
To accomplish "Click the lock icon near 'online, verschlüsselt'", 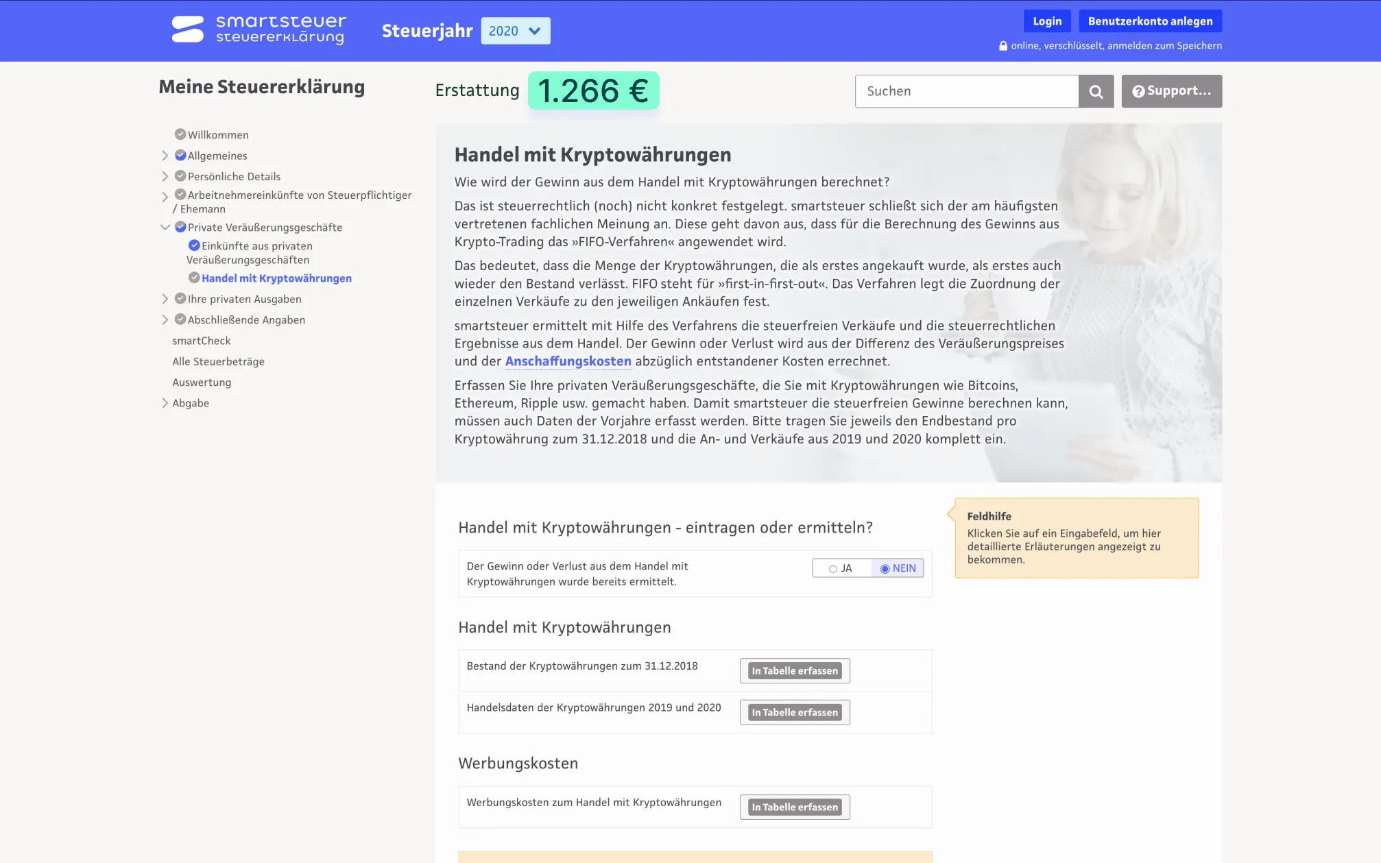I will tap(1002, 45).
